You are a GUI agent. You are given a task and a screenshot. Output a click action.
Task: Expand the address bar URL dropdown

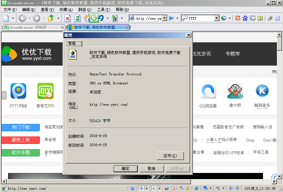tap(165, 18)
